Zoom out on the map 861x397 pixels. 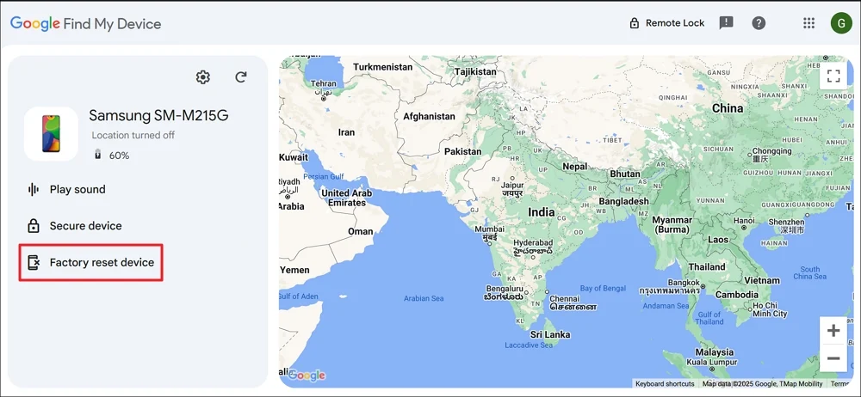pos(833,357)
